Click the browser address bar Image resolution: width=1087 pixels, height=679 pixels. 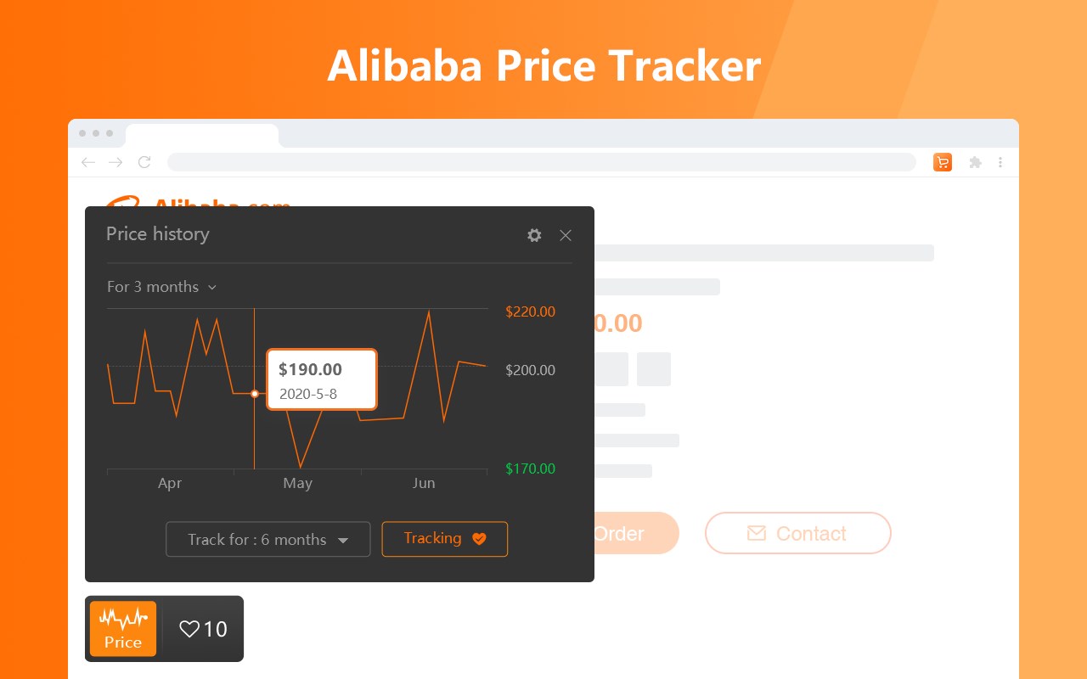click(x=541, y=162)
